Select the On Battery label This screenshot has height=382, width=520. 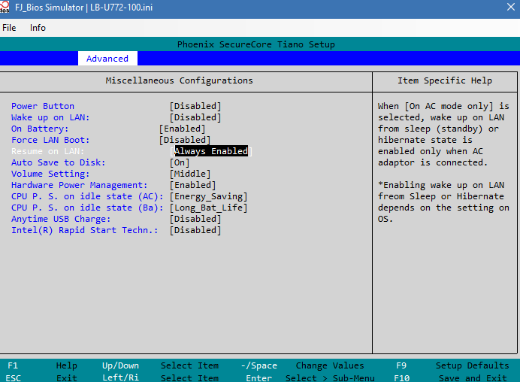(40, 129)
